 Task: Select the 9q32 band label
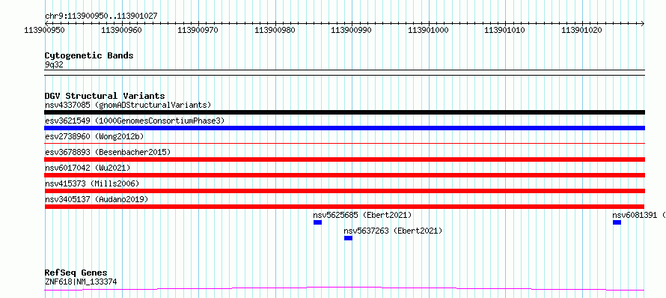coord(55,65)
